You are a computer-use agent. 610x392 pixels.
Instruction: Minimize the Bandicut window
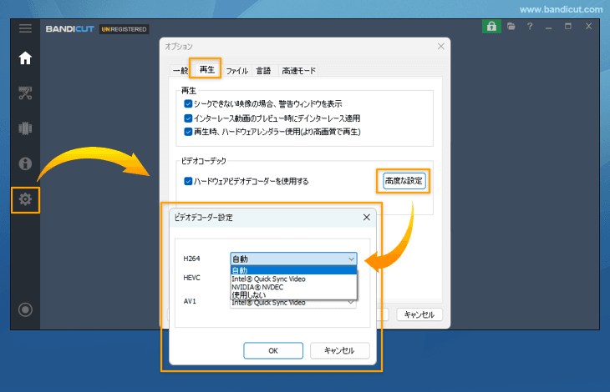tap(548, 28)
